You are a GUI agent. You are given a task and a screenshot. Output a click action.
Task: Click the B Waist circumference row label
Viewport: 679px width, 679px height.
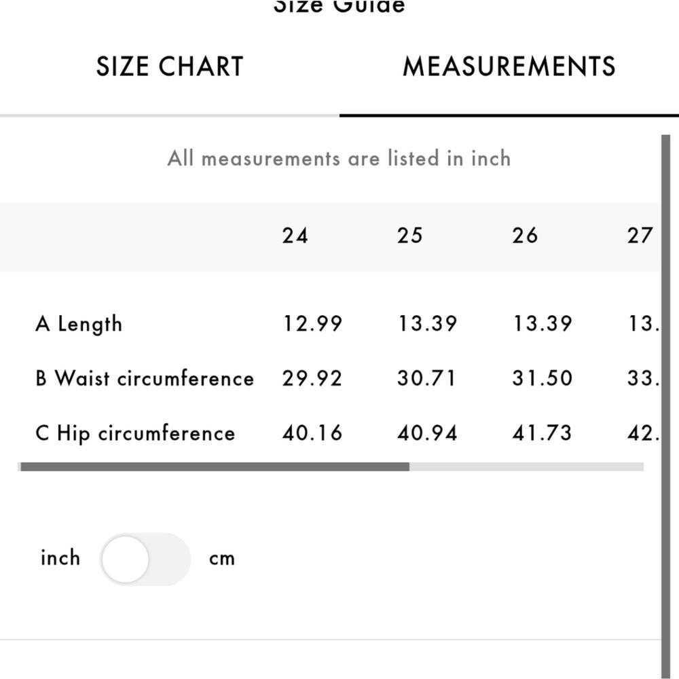coord(145,378)
